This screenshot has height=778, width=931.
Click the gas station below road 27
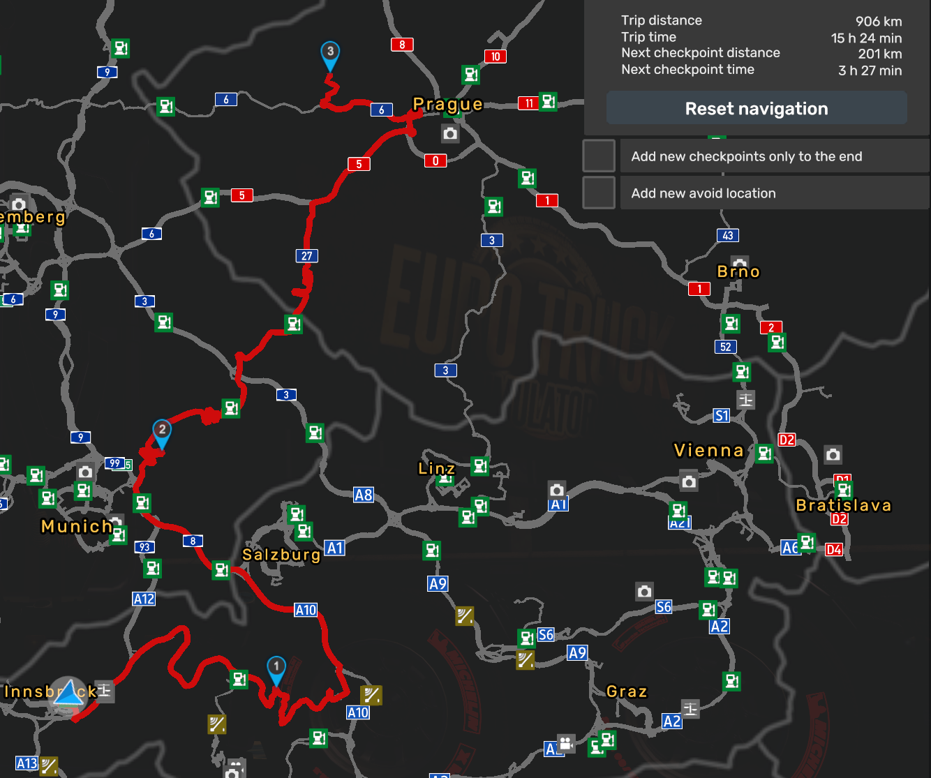click(x=294, y=324)
